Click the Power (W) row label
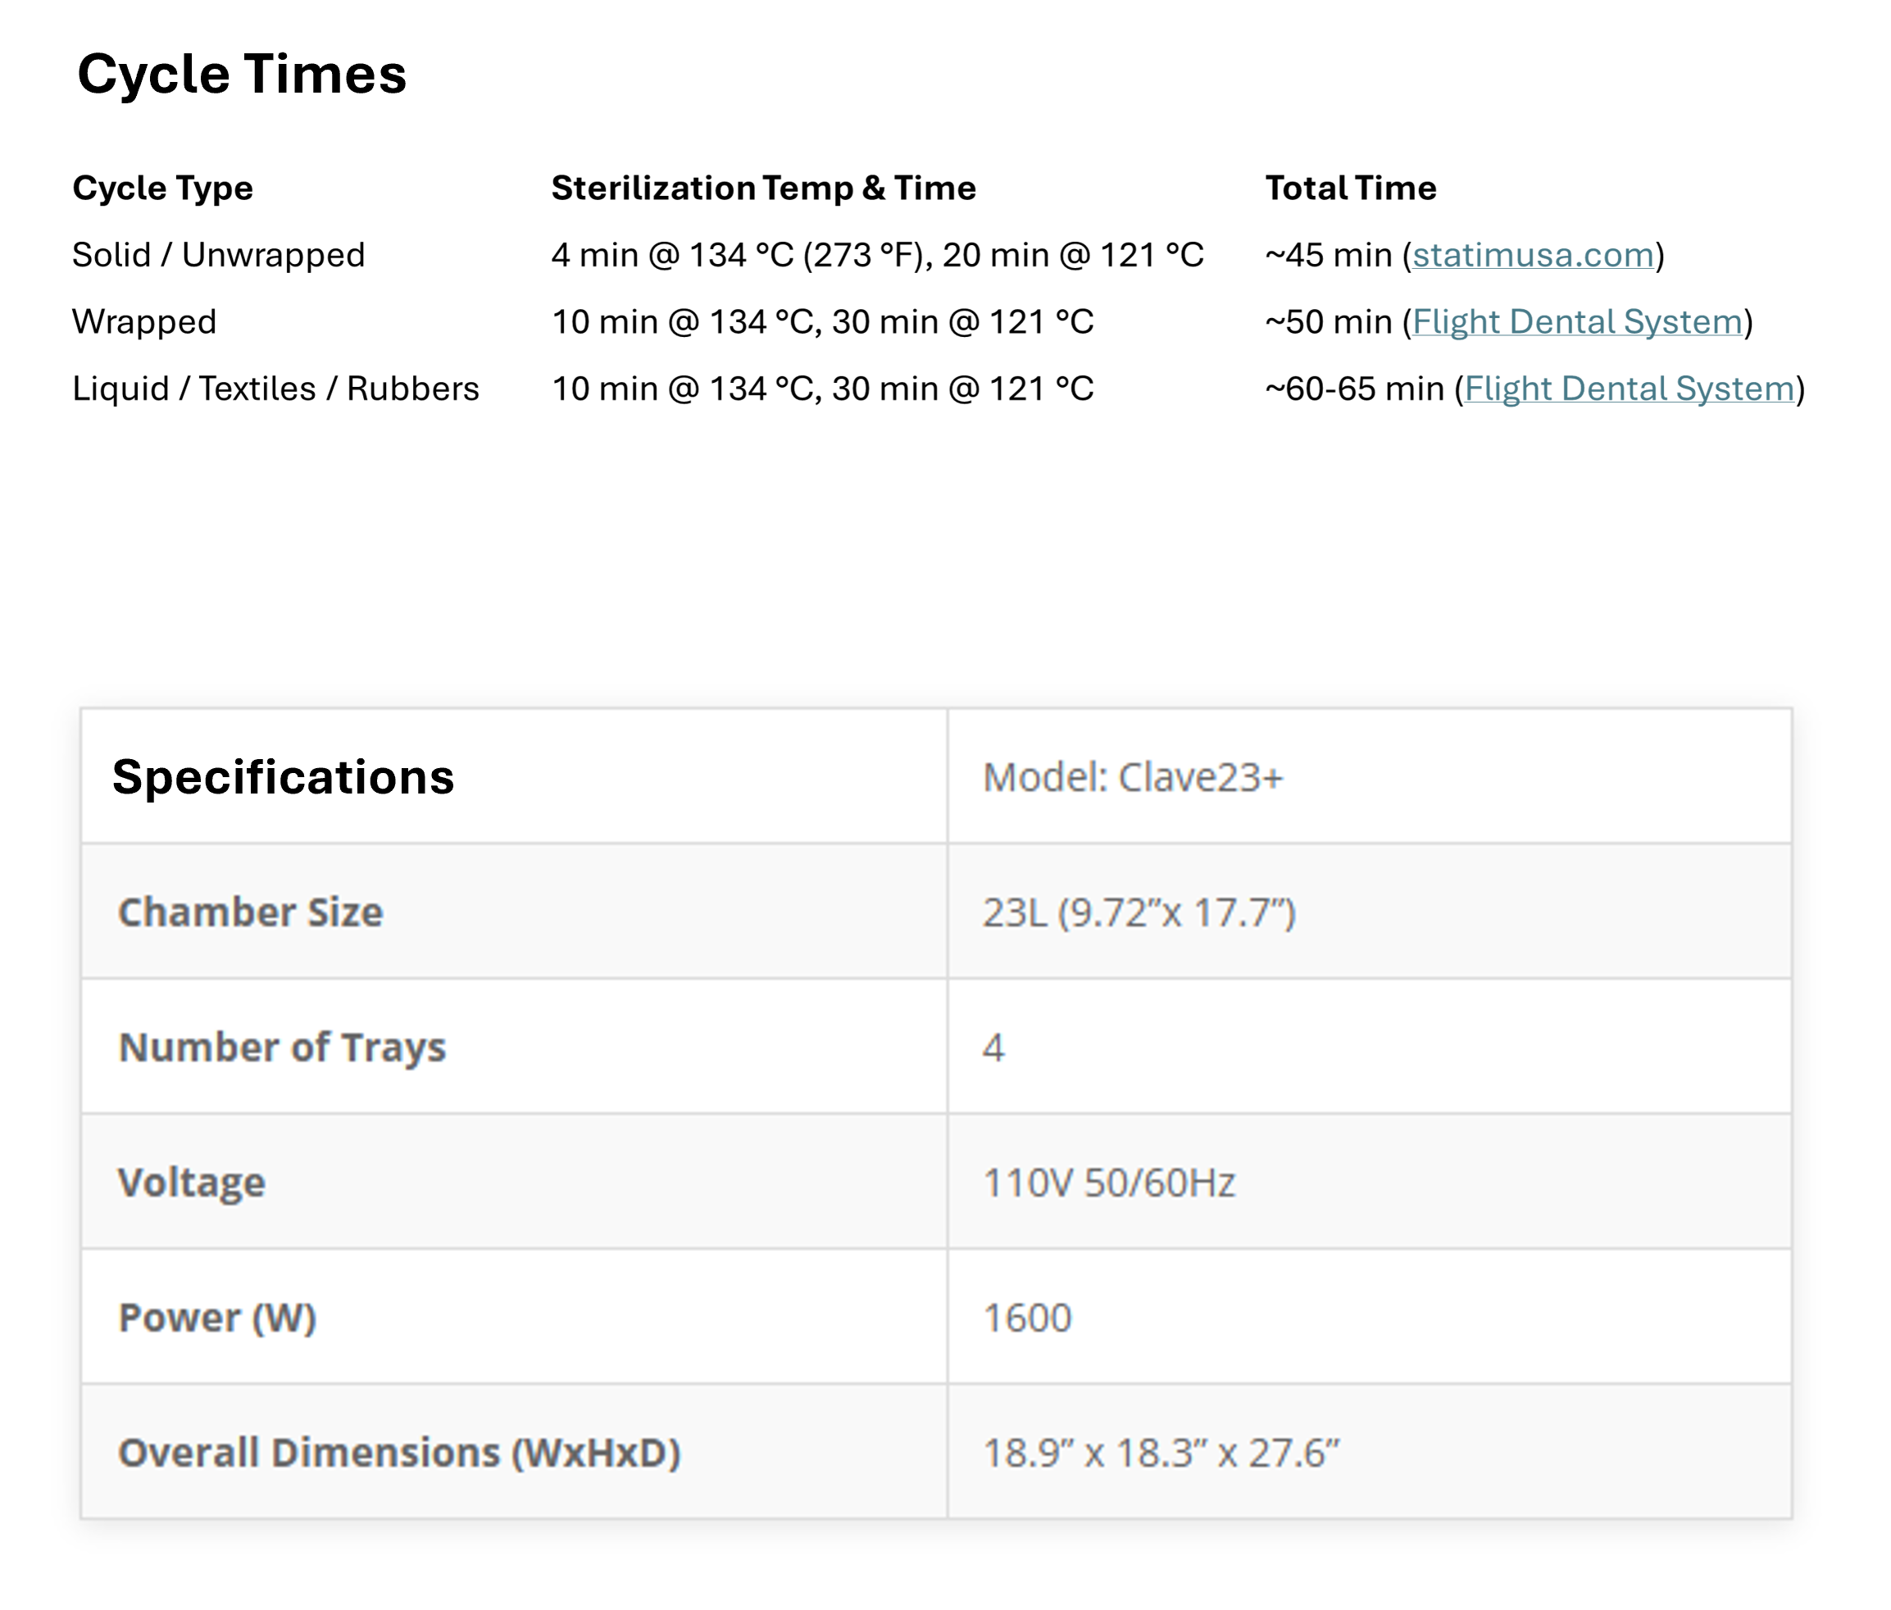1891x1610 pixels. point(217,1317)
